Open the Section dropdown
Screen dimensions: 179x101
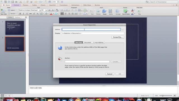click(12, 13)
